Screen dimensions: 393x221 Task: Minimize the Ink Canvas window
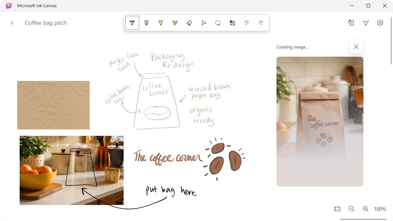coord(352,6)
